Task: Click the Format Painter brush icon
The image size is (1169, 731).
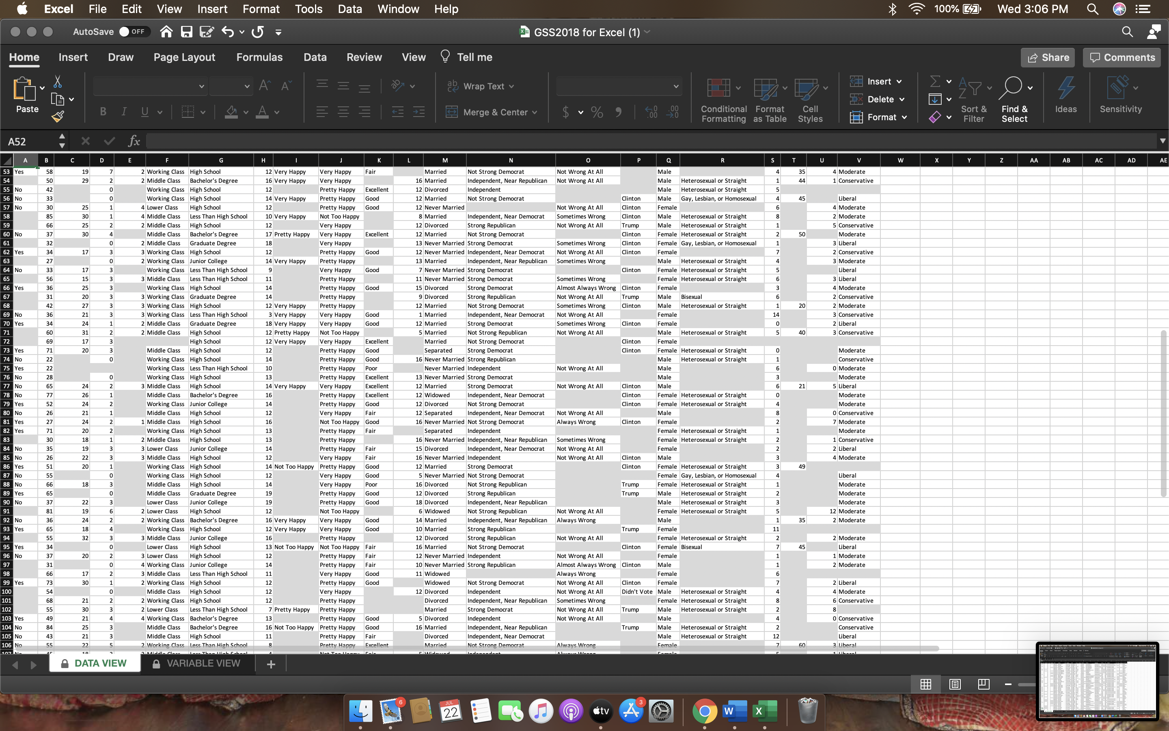Action: pyautogui.click(x=58, y=116)
